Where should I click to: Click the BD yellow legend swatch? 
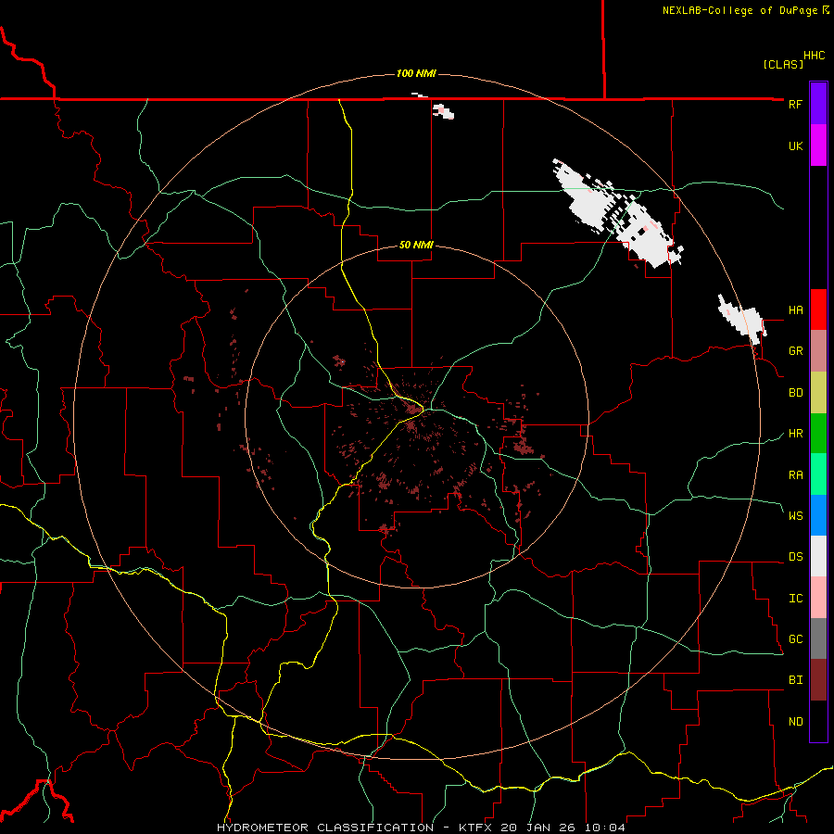click(818, 393)
